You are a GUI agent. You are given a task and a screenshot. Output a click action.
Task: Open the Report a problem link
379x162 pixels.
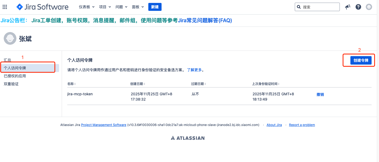(302, 125)
